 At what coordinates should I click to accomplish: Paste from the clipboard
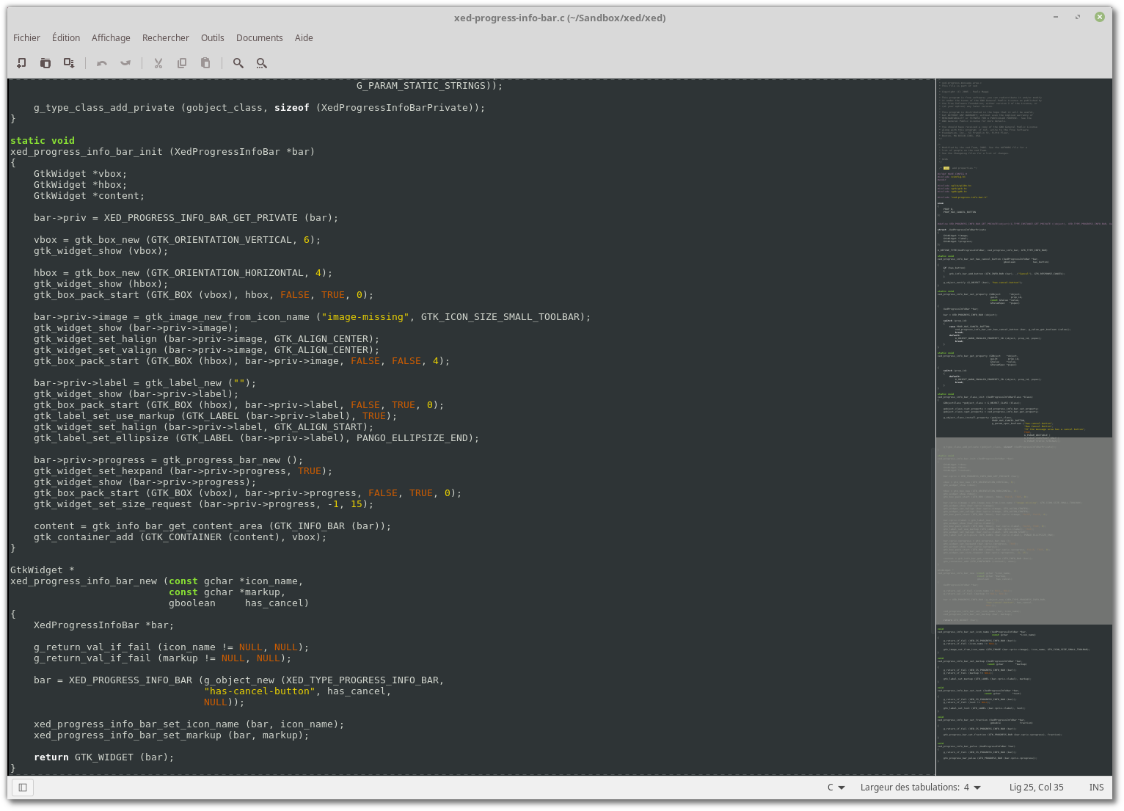[205, 62]
